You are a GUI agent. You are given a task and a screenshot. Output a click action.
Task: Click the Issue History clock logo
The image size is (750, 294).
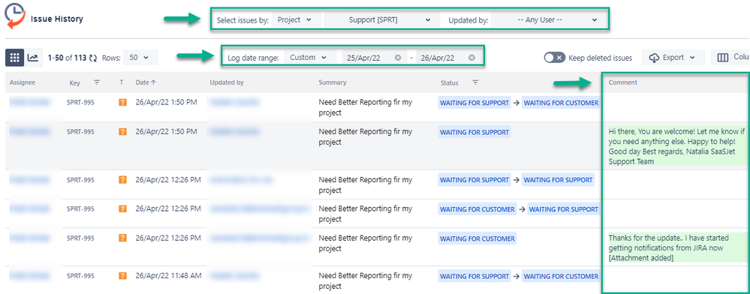point(14,16)
